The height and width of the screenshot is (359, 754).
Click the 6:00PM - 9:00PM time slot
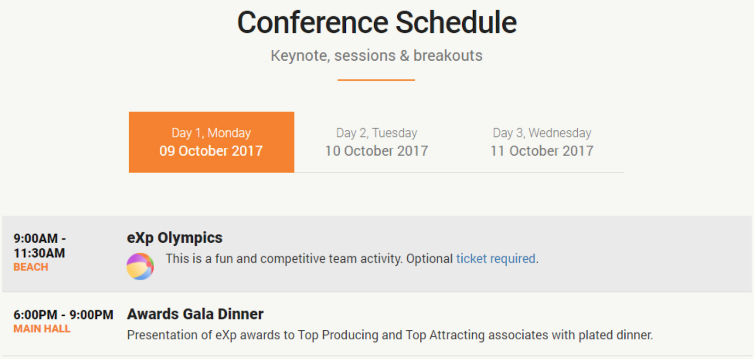point(63,315)
